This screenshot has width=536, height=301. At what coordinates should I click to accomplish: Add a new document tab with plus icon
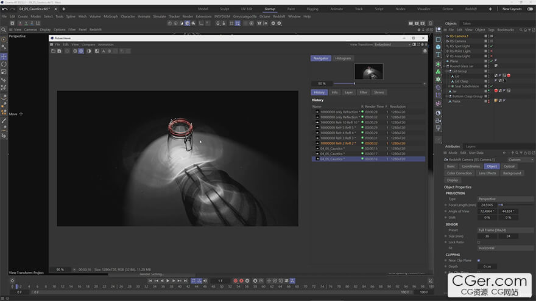(63, 9)
